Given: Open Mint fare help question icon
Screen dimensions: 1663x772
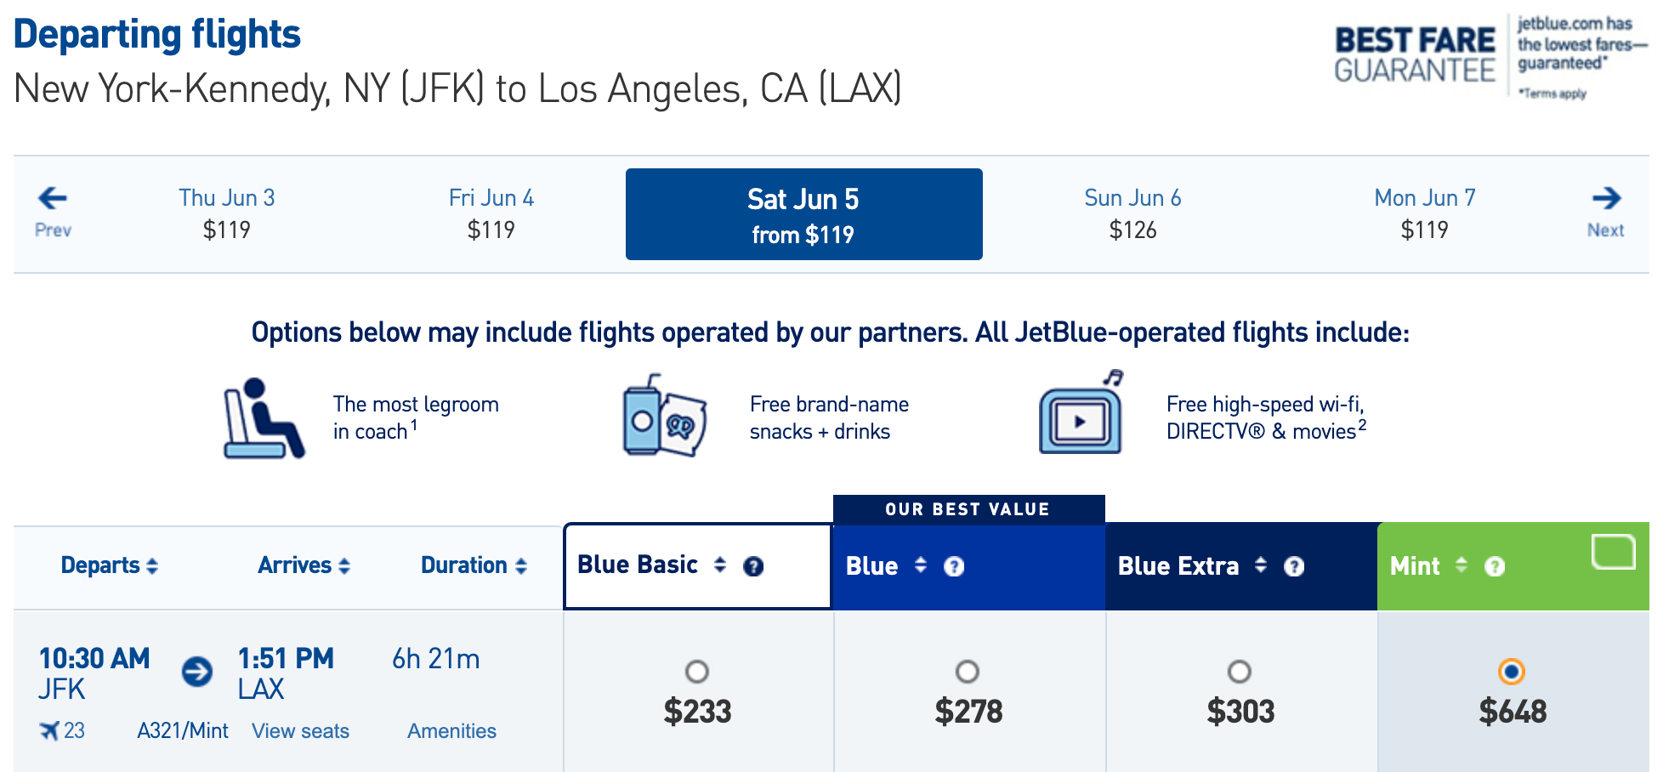Looking at the screenshot, I should (1495, 566).
